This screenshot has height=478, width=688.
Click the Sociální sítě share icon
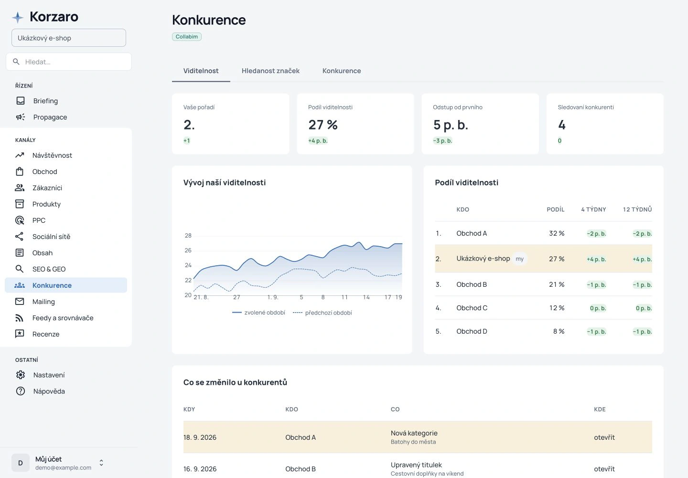click(x=20, y=237)
